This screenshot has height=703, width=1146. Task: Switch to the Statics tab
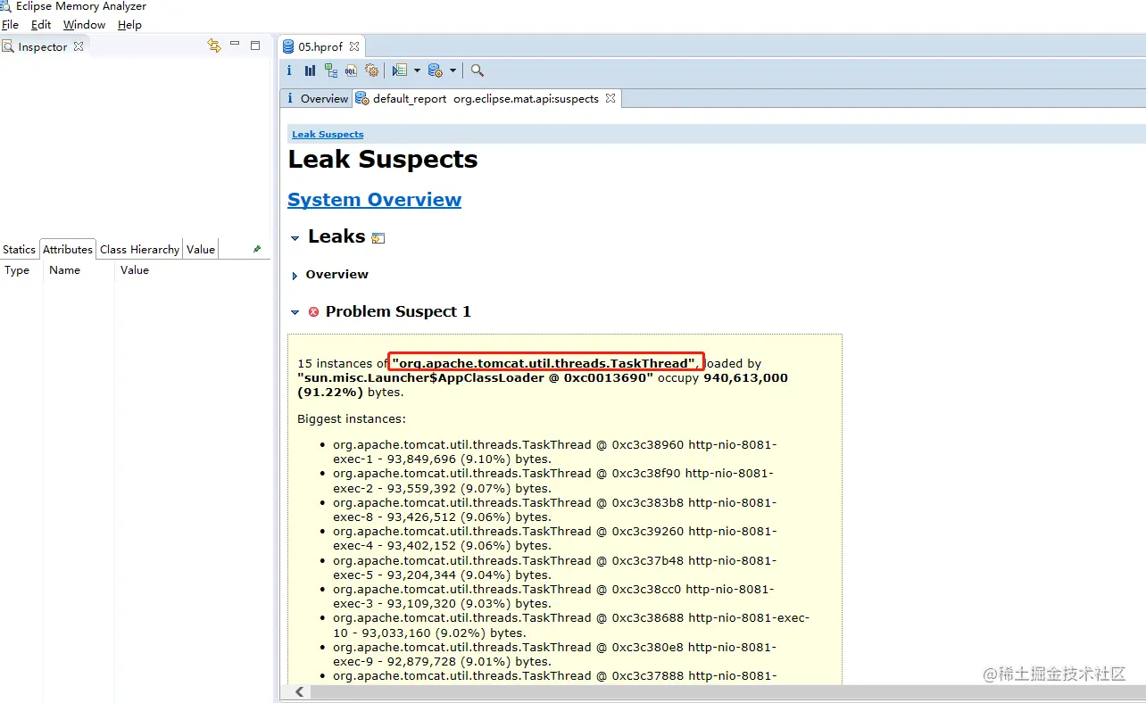(x=19, y=250)
